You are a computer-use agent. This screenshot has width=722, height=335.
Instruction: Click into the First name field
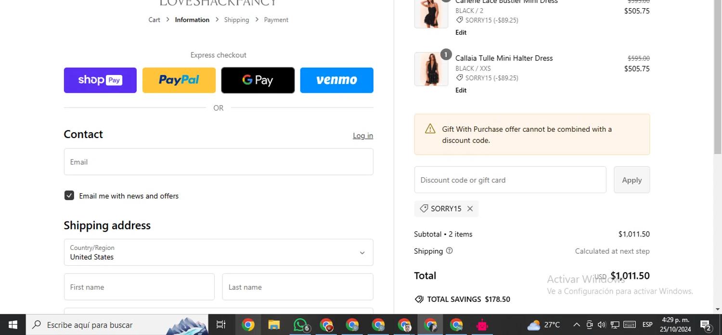(x=139, y=287)
